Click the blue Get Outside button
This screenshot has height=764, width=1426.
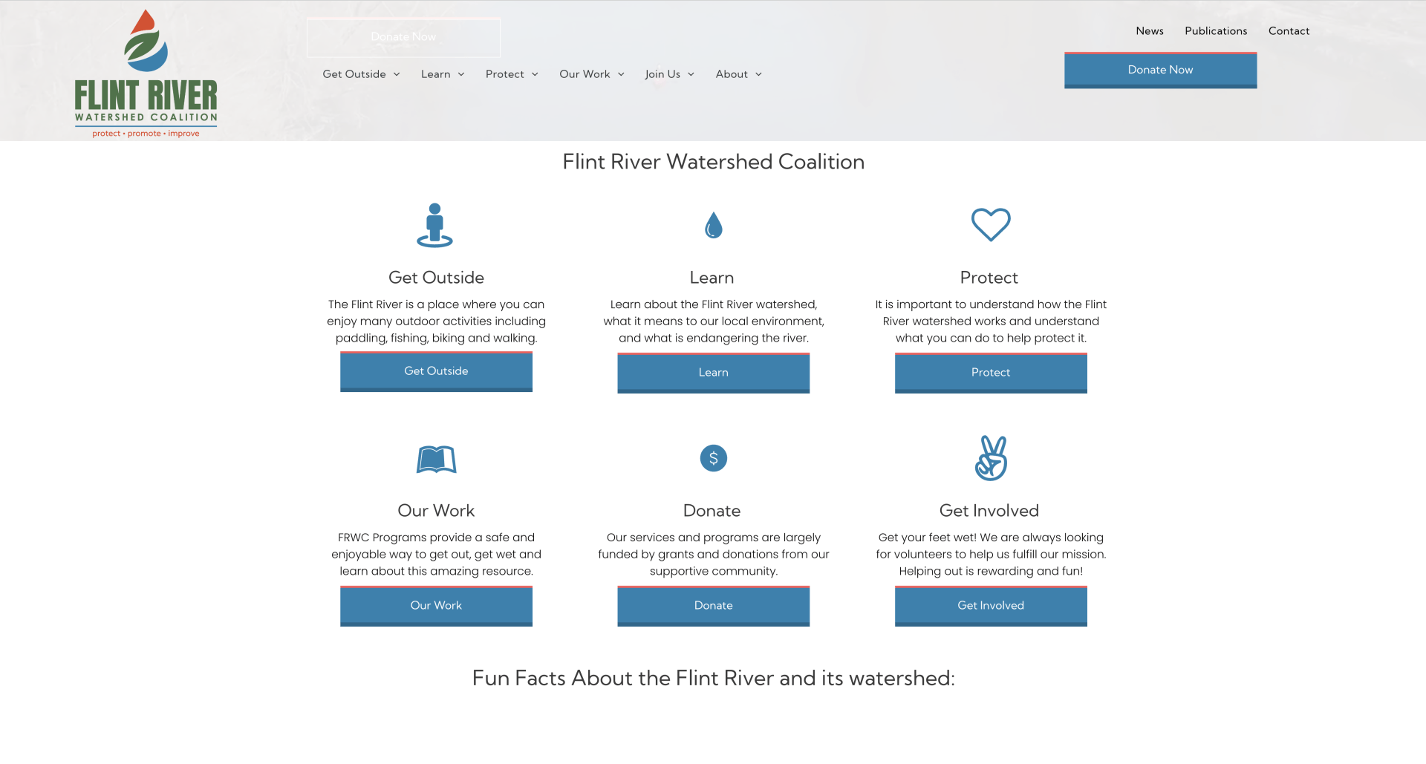(x=436, y=371)
